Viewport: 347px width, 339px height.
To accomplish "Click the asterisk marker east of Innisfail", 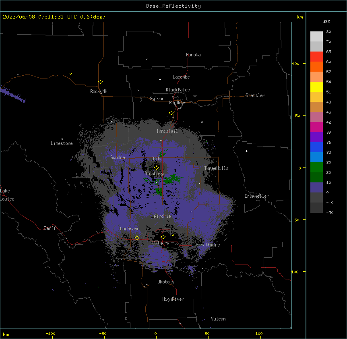I will pyautogui.click(x=202, y=122).
